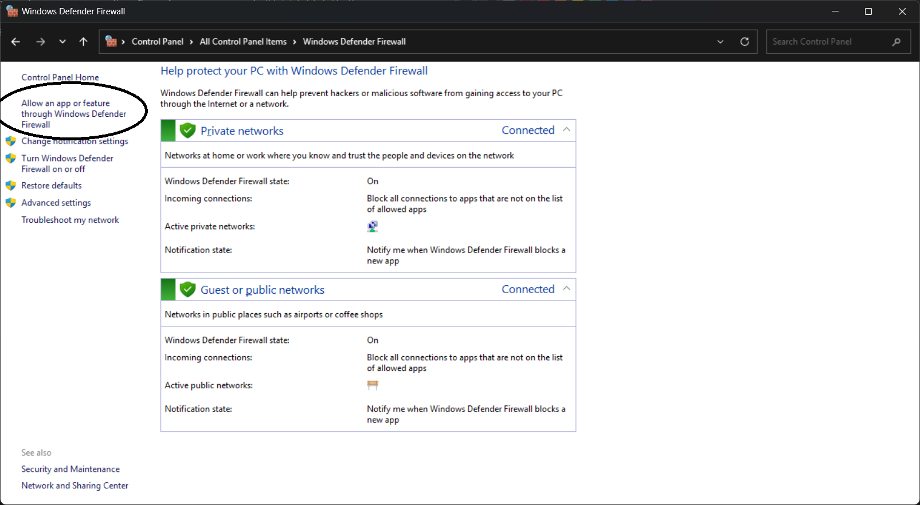Click the Forward navigation arrow
This screenshot has height=505, width=920.
(x=40, y=42)
